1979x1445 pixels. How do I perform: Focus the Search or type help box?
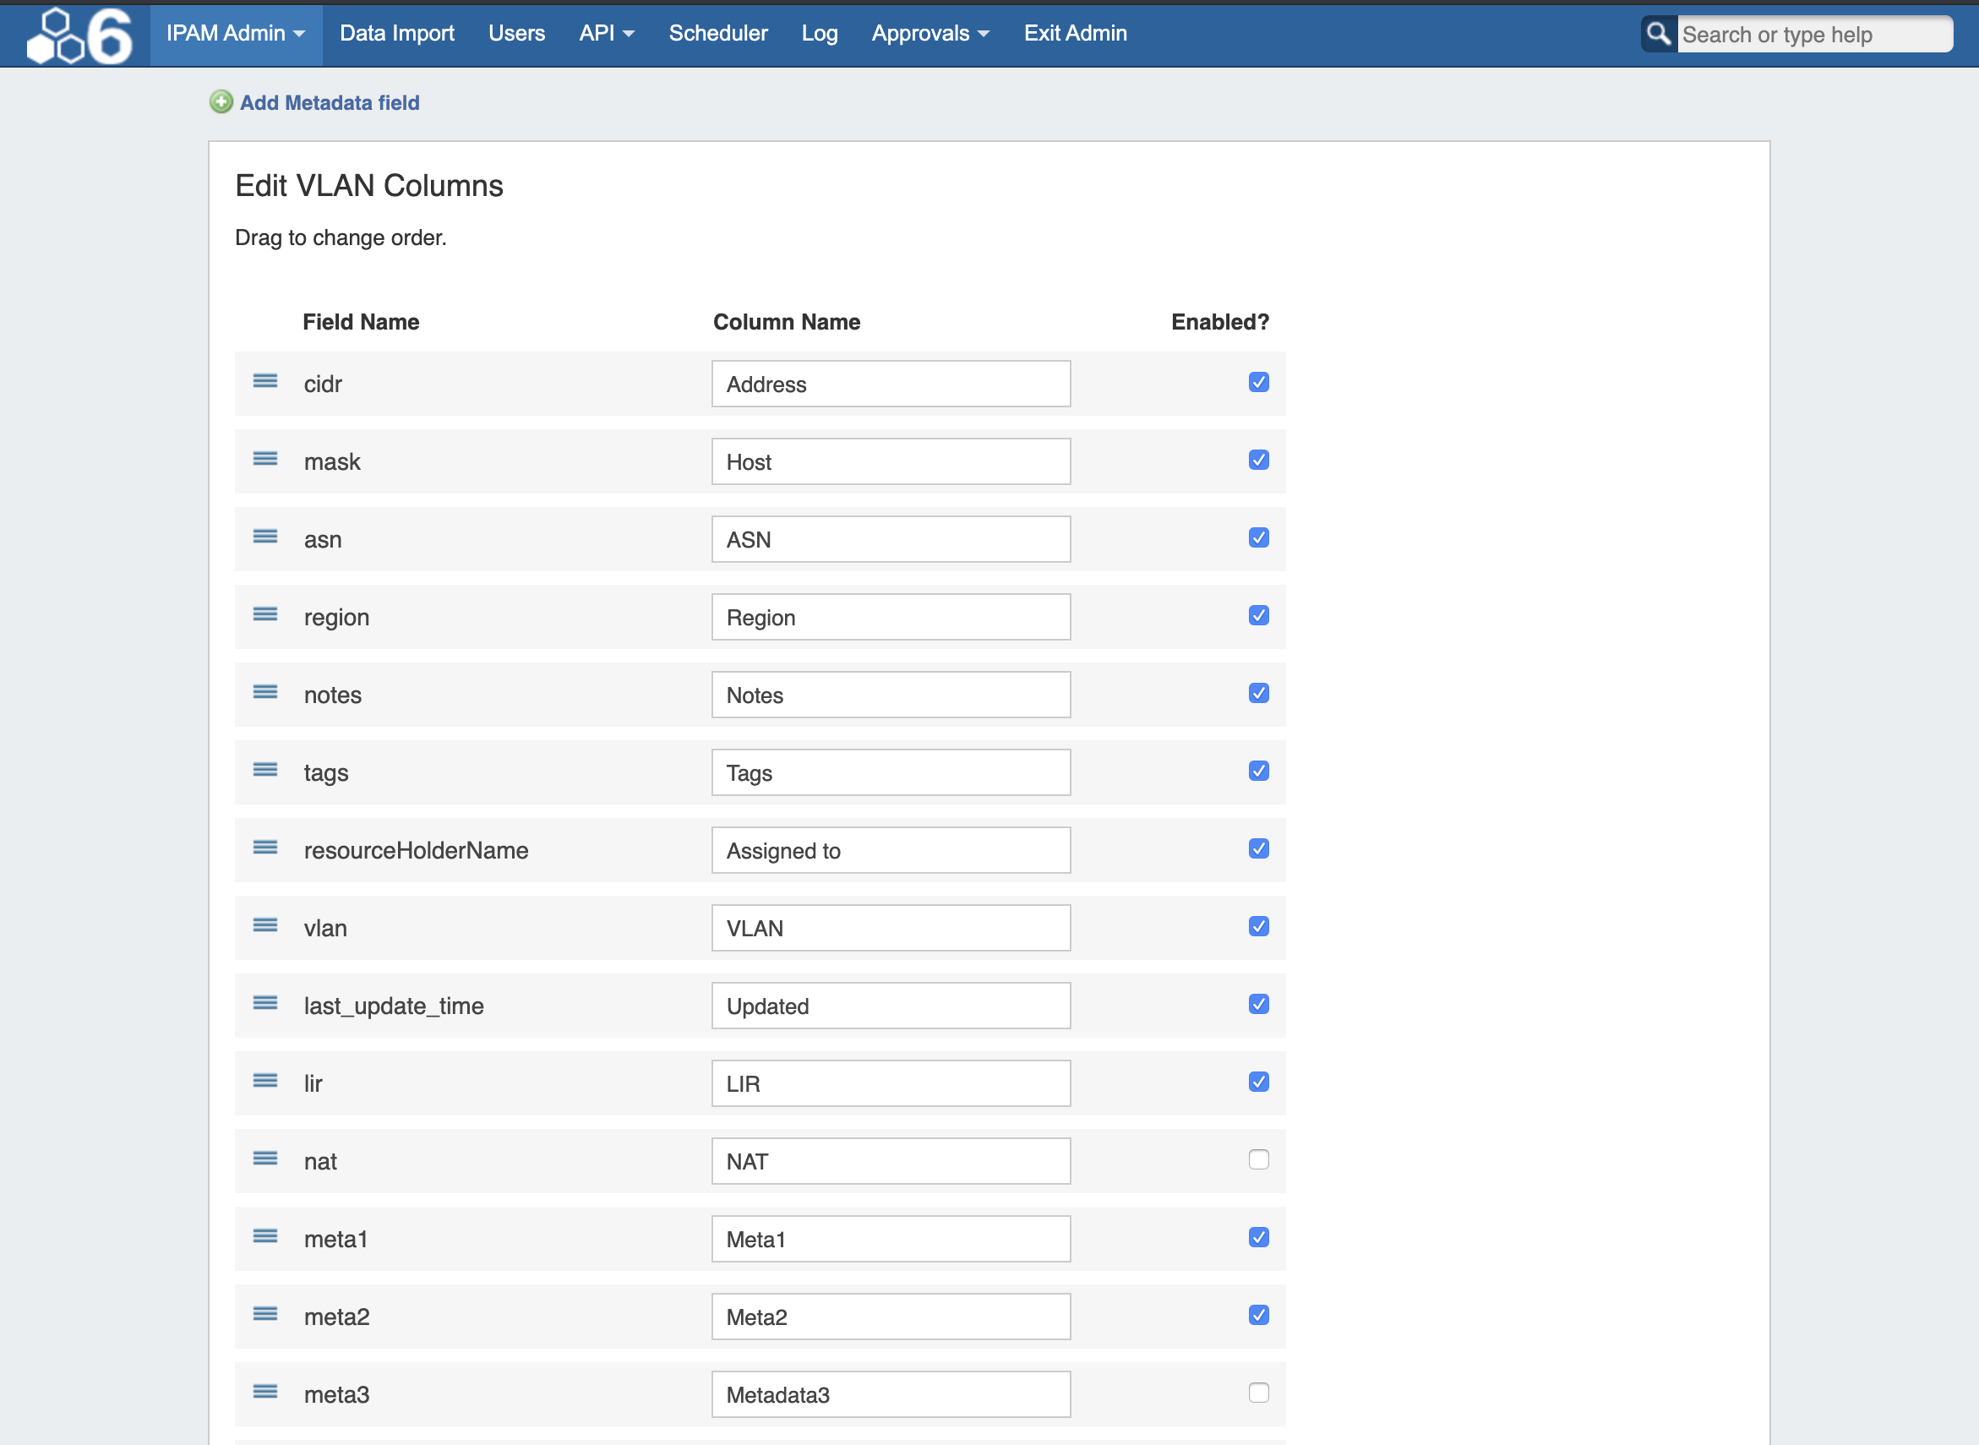coord(1812,35)
